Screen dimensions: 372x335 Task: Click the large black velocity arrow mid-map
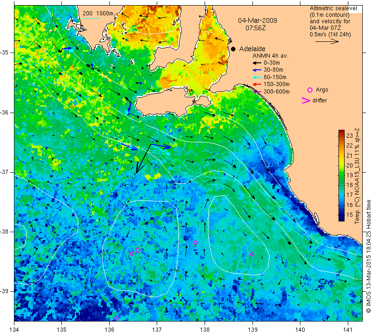143,158
